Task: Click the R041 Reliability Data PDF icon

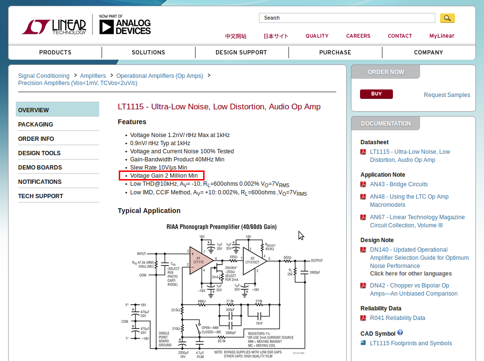Action: click(x=363, y=318)
